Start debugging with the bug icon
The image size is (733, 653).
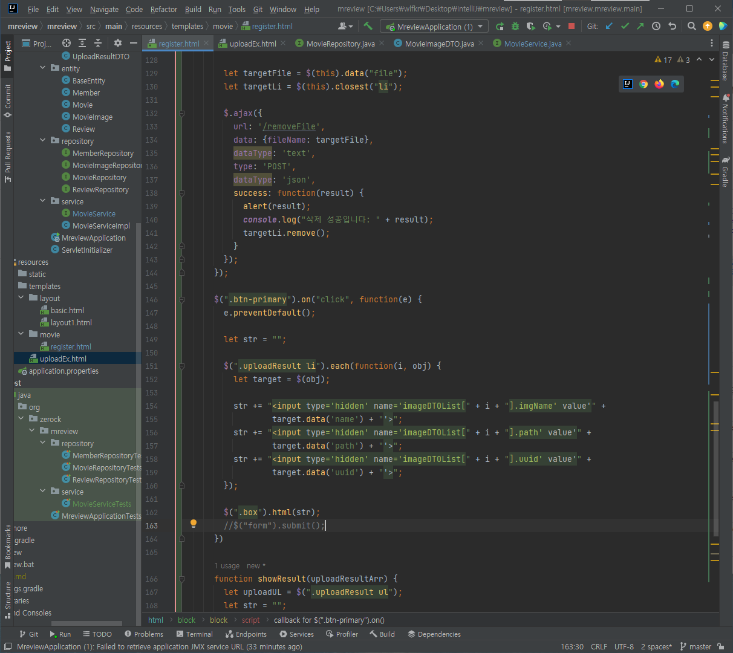(515, 26)
